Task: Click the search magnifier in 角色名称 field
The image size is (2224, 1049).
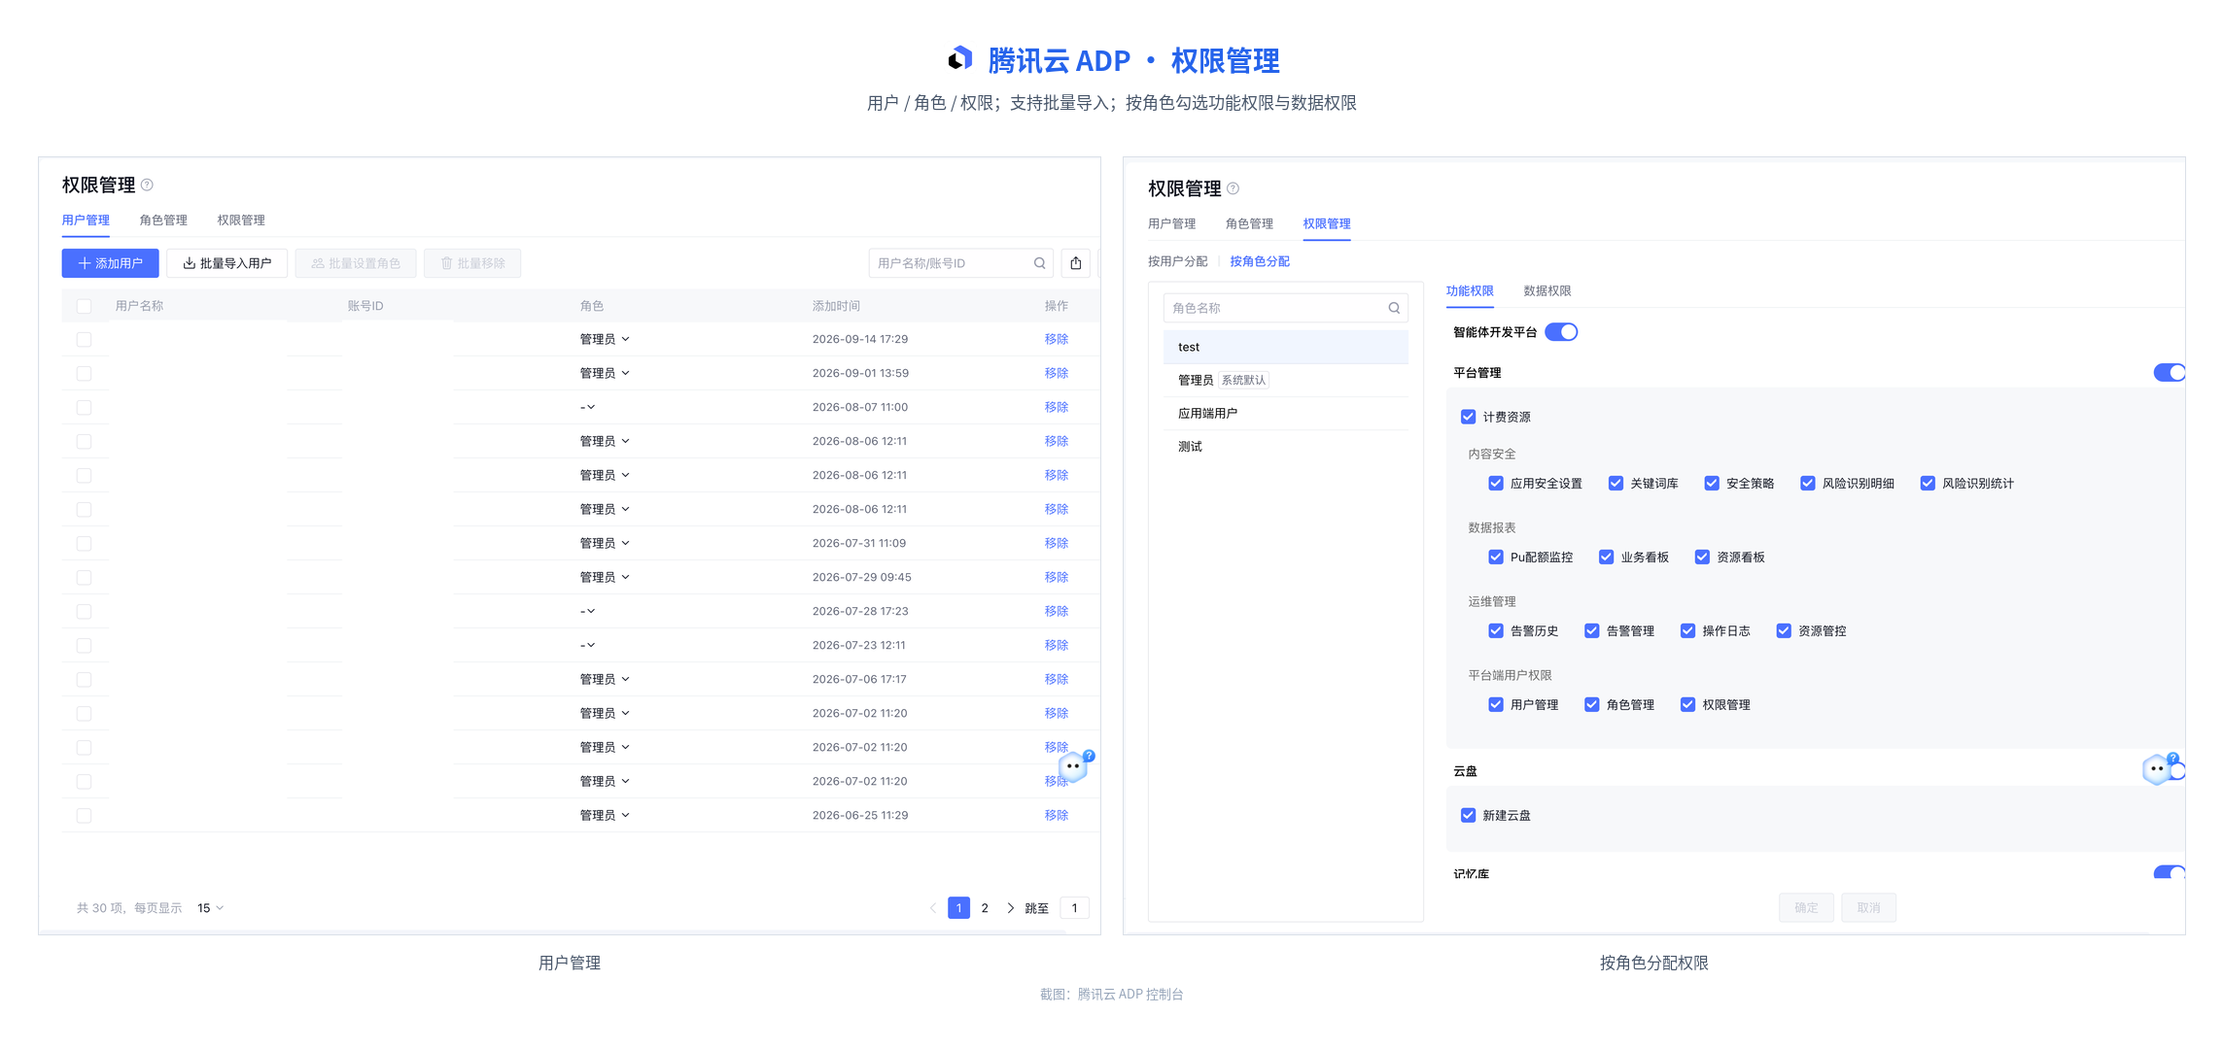Action: pos(1394,308)
